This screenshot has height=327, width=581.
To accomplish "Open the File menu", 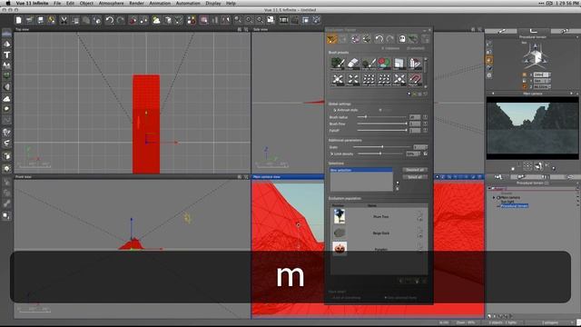I will [57, 3].
